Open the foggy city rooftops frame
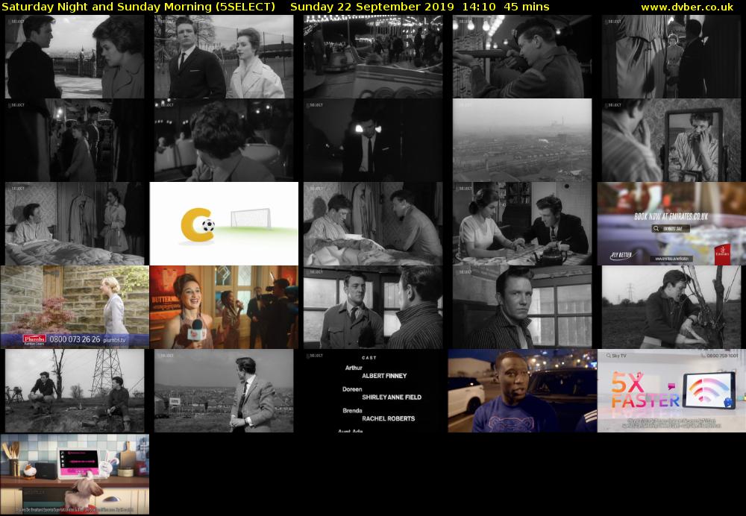Image resolution: width=746 pixels, height=516 pixels. (522, 140)
